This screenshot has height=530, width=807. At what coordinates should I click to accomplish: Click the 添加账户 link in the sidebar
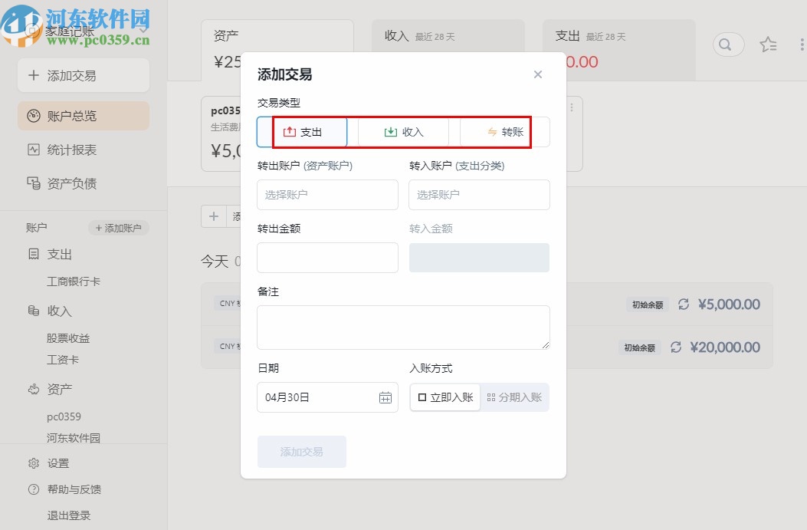119,228
